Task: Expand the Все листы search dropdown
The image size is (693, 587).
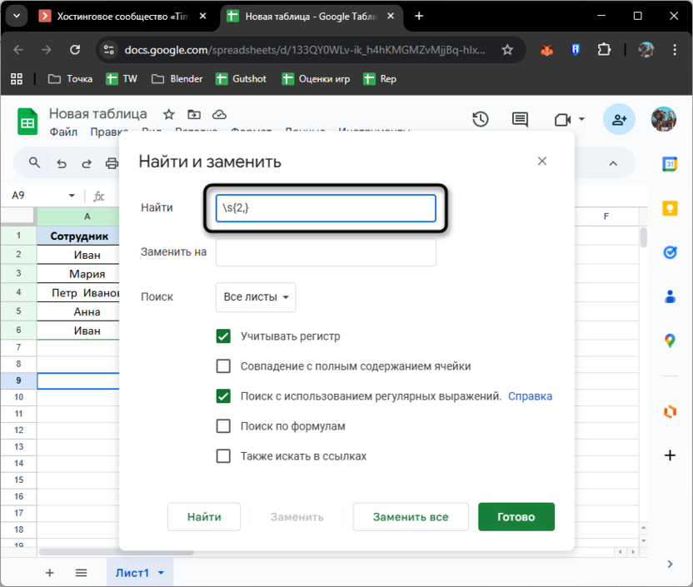Action: [255, 297]
